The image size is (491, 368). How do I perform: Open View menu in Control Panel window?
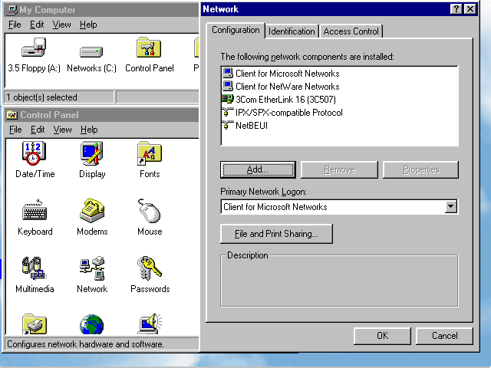62,130
